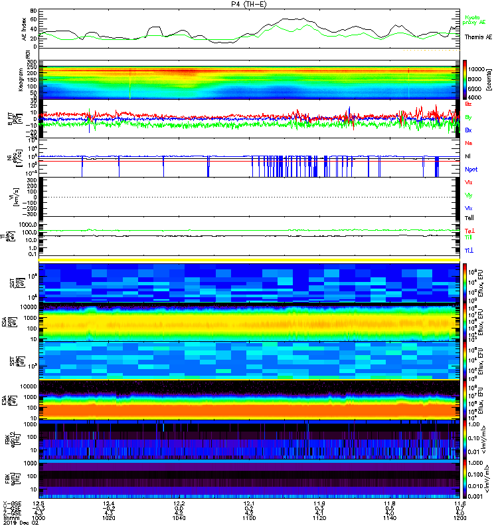Image resolution: width=498 pixels, height=532 pixels.
Task: Select the red Te perpendicular legend label
Action: point(469,231)
